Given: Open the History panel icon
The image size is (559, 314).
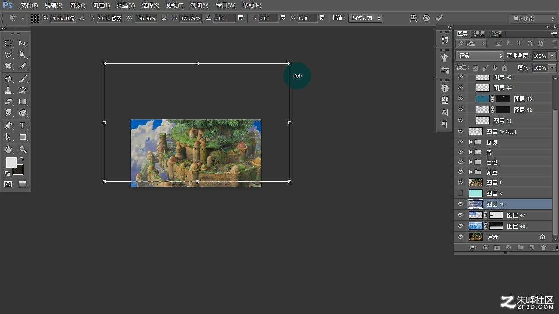Looking at the screenshot, I should [x=445, y=40].
